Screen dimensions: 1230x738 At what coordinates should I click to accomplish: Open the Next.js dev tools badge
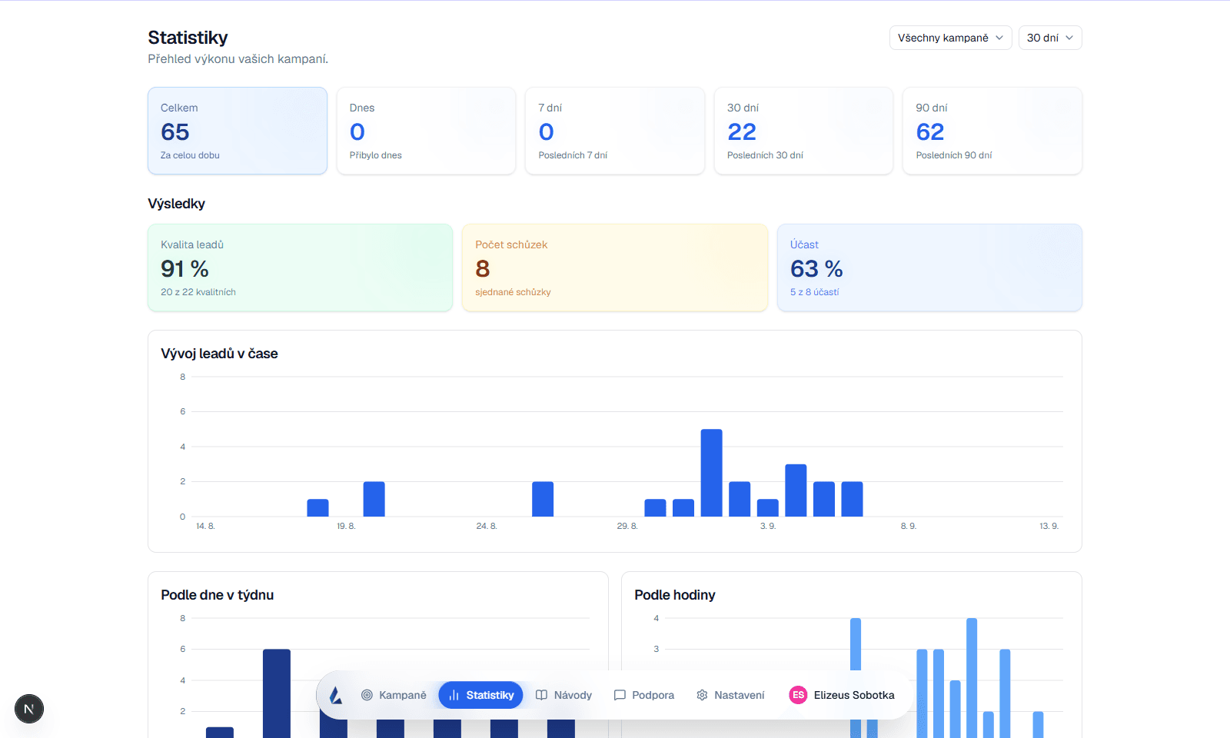29,709
